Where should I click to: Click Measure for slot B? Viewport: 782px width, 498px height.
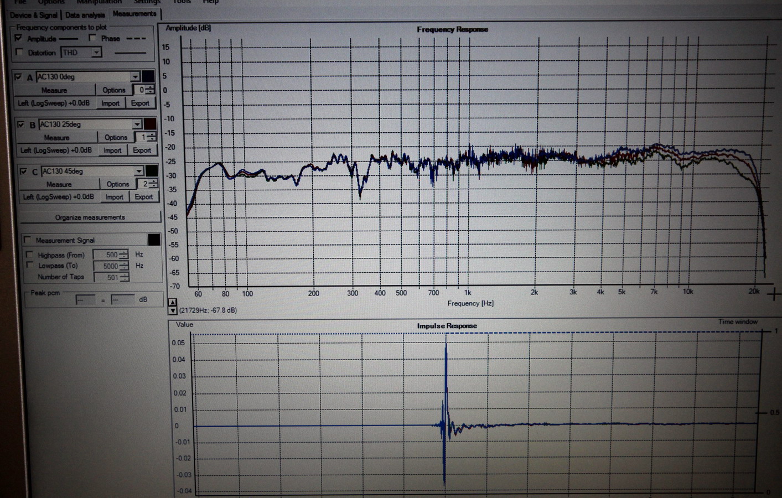coord(56,138)
